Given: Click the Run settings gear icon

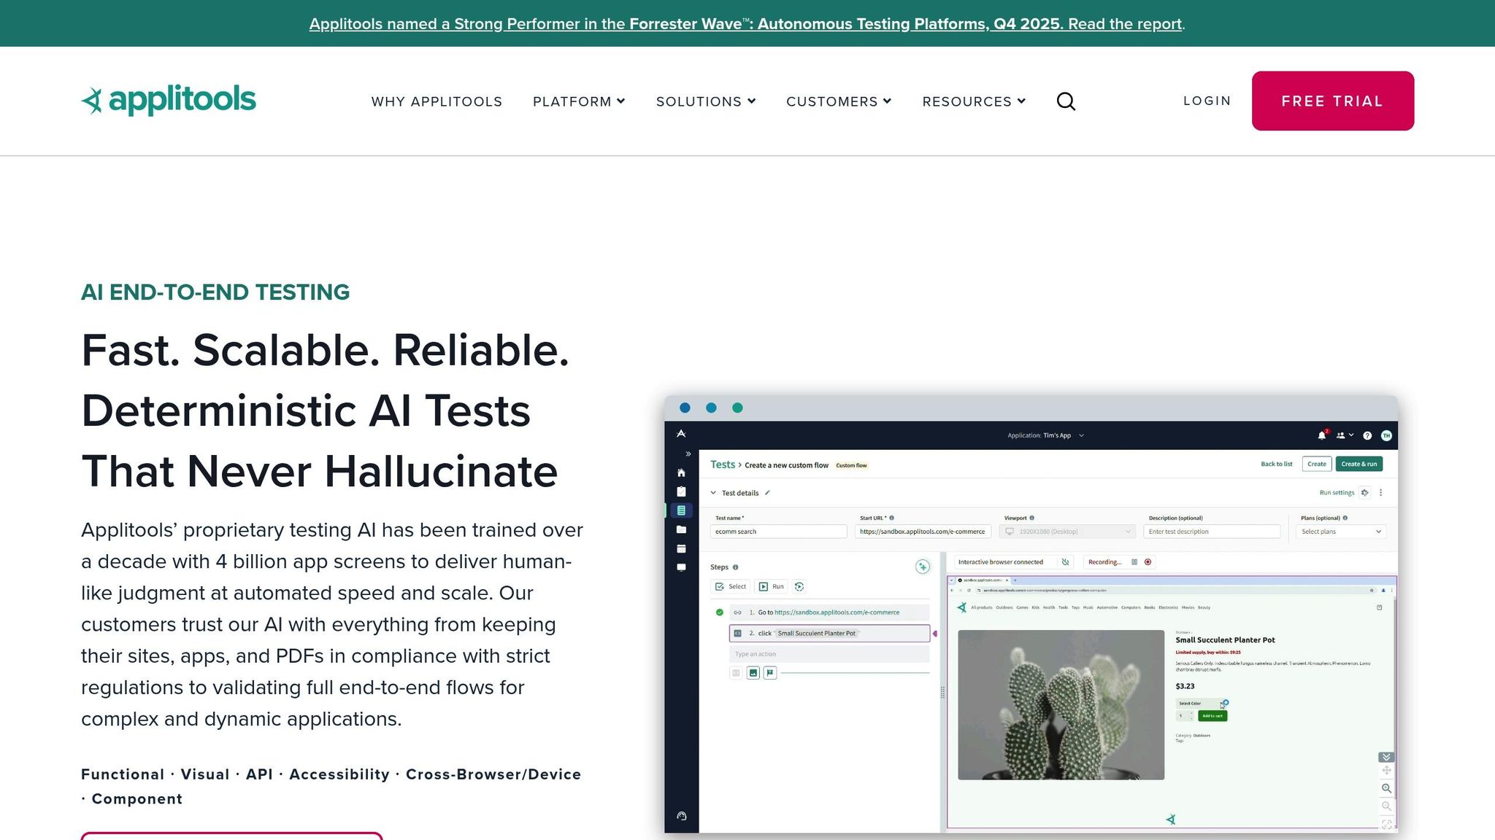Looking at the screenshot, I should (x=1364, y=493).
